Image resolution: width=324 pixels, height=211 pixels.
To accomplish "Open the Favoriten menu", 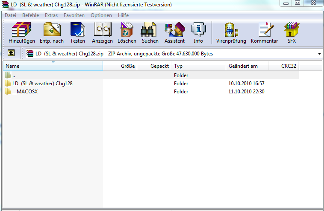I will pos(74,15).
